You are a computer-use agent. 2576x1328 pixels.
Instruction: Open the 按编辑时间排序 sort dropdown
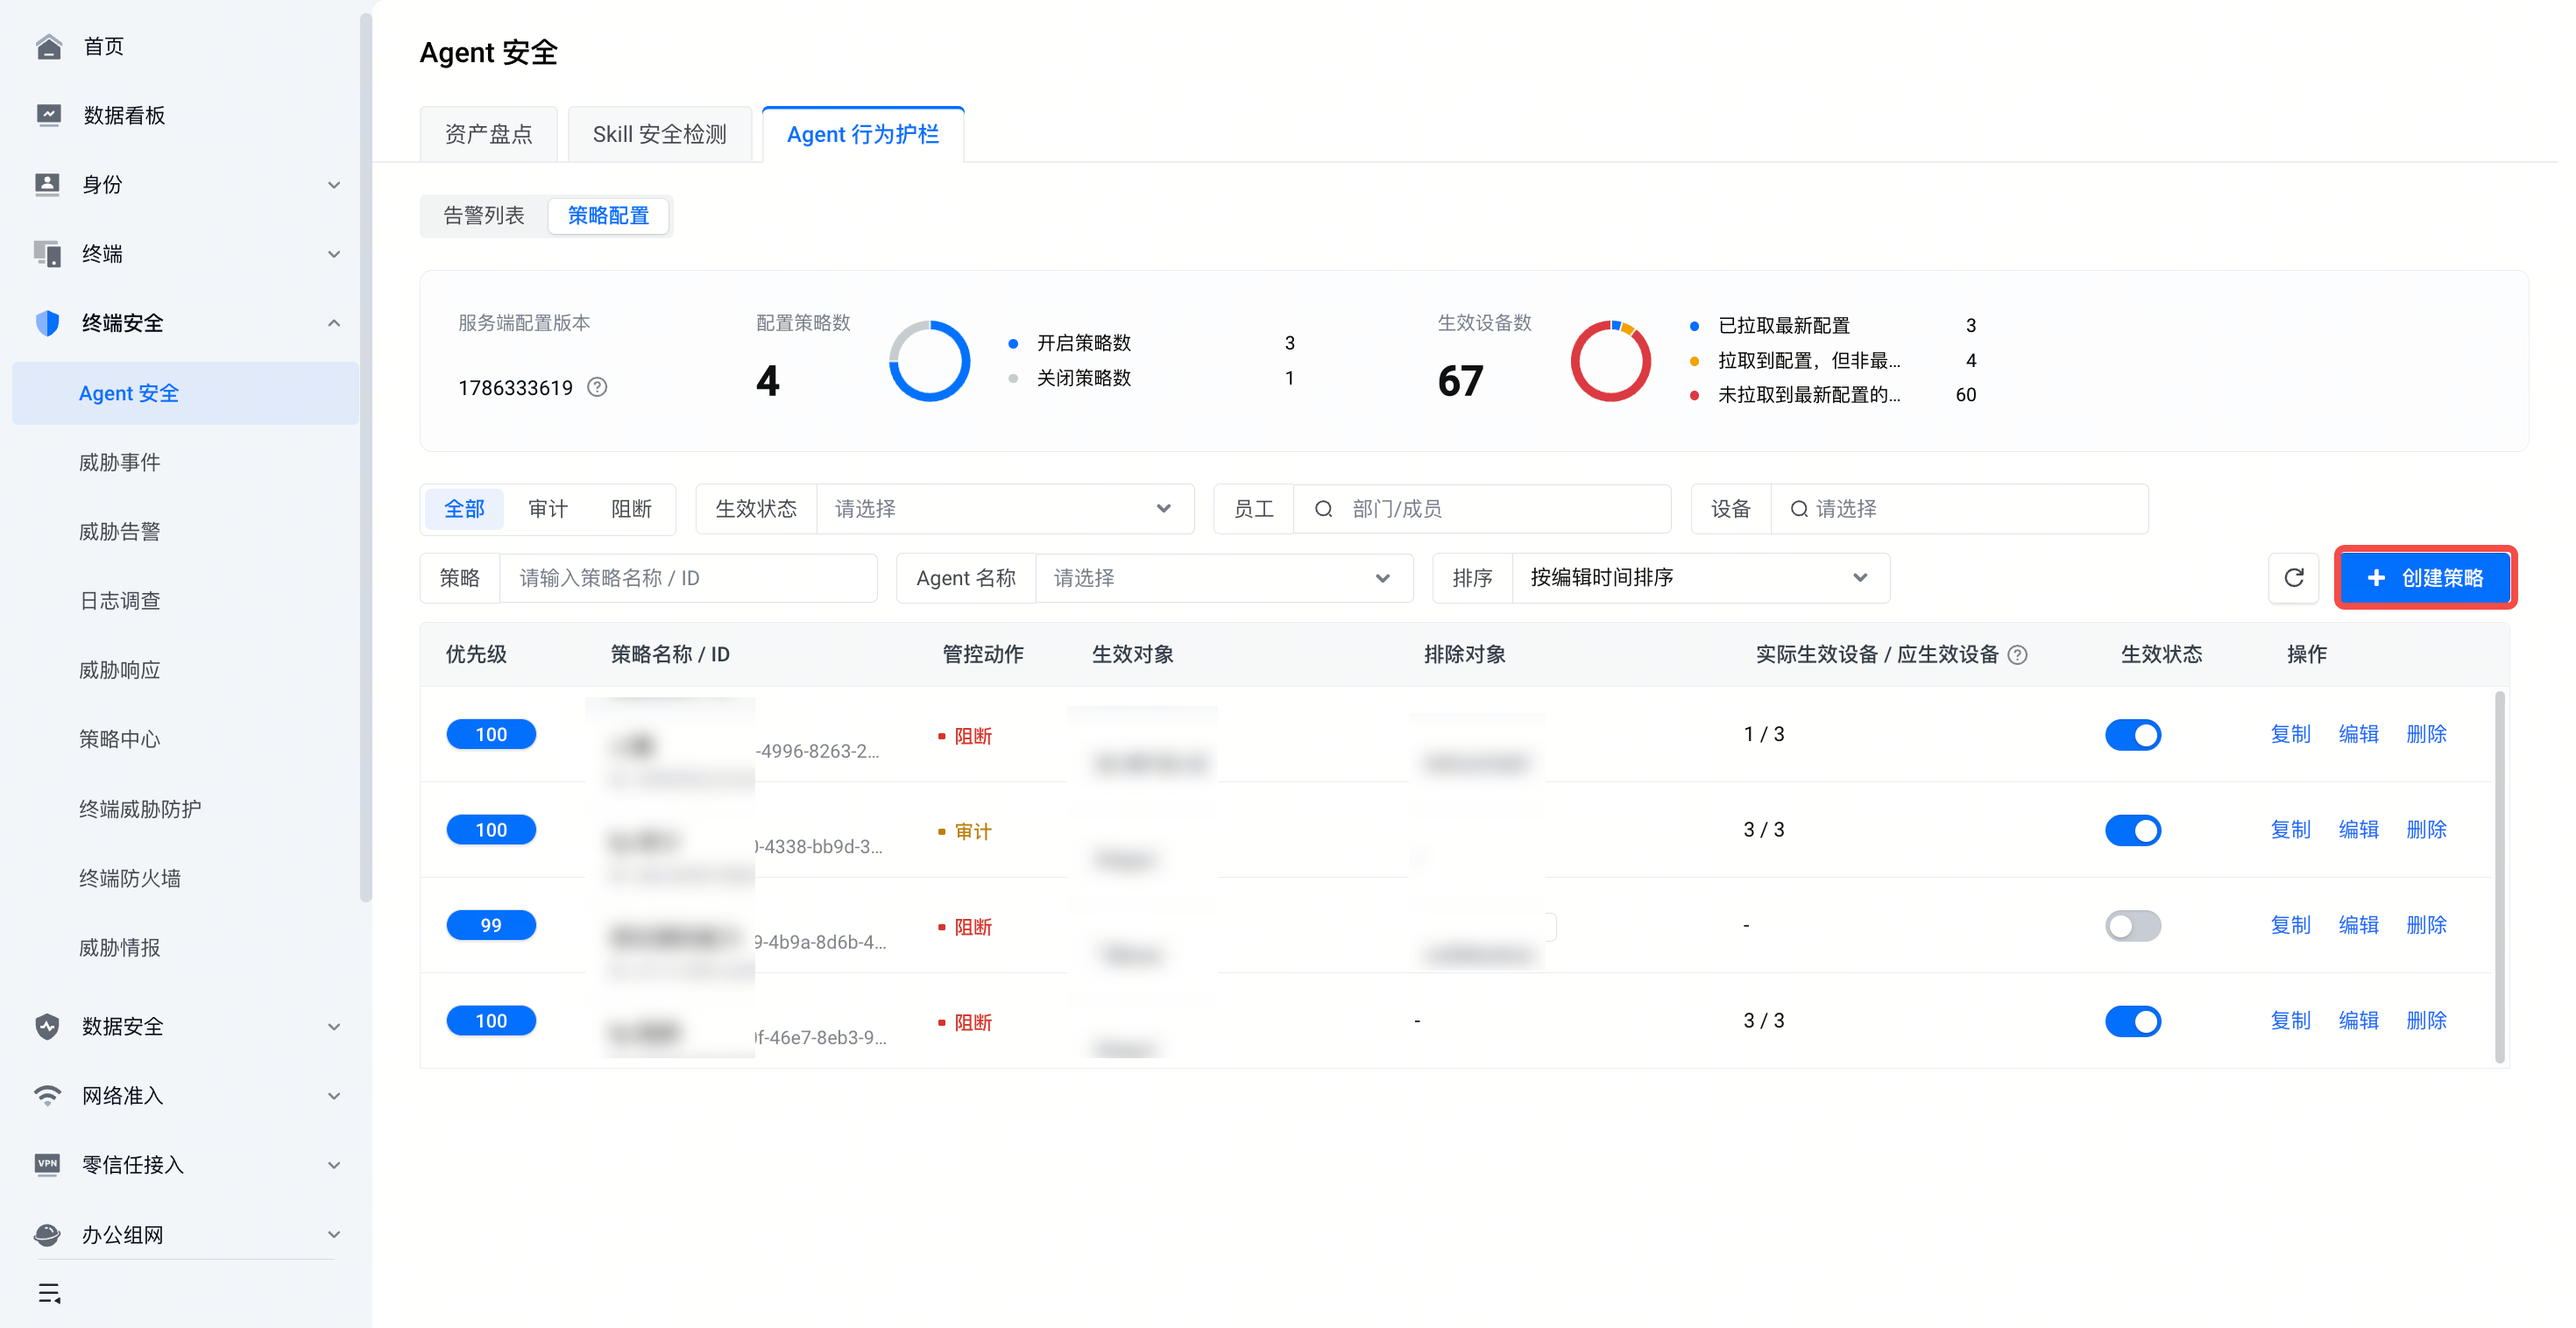click(x=1700, y=578)
